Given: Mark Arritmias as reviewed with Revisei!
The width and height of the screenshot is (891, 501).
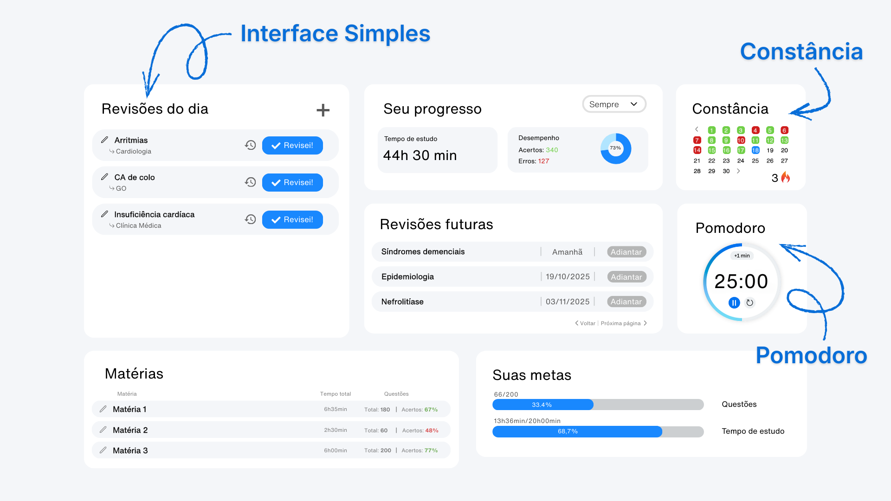Looking at the screenshot, I should (292, 145).
